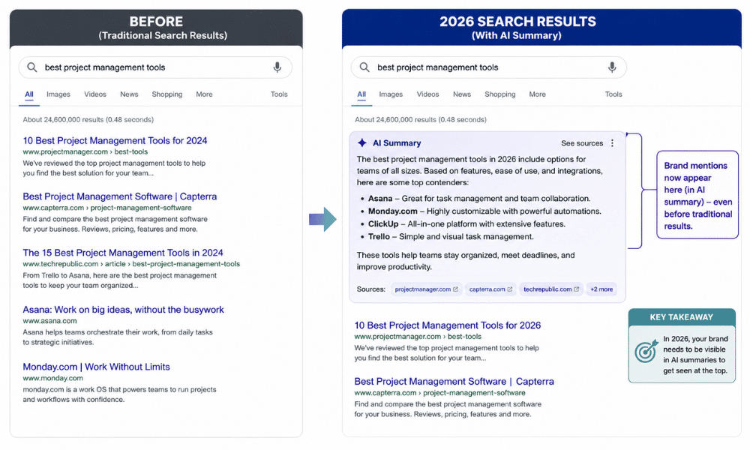Click the external link icon on projectmanager.com source
The image size is (750, 450).
pyautogui.click(x=455, y=289)
